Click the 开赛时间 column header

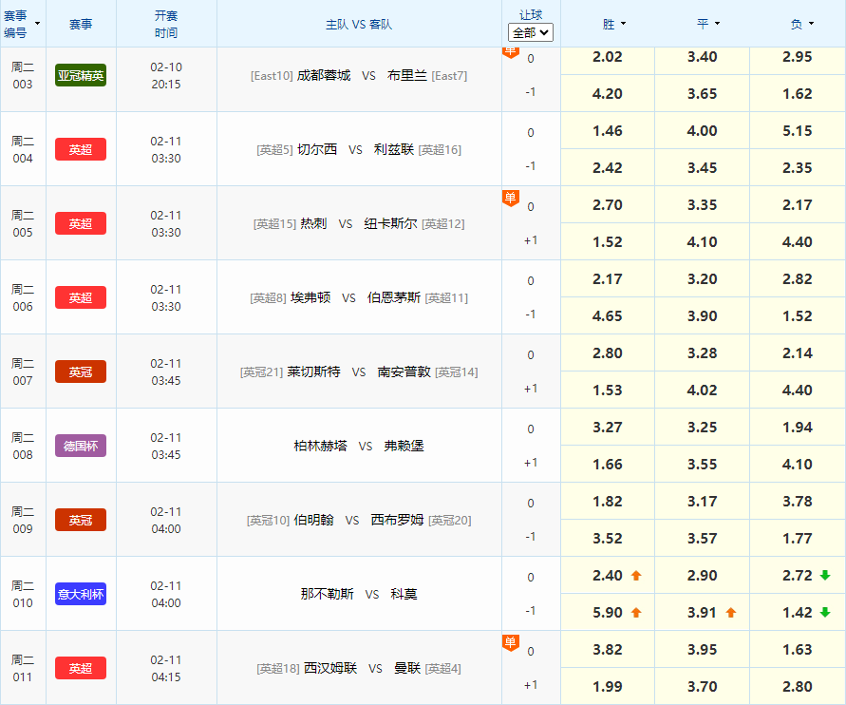point(166,24)
